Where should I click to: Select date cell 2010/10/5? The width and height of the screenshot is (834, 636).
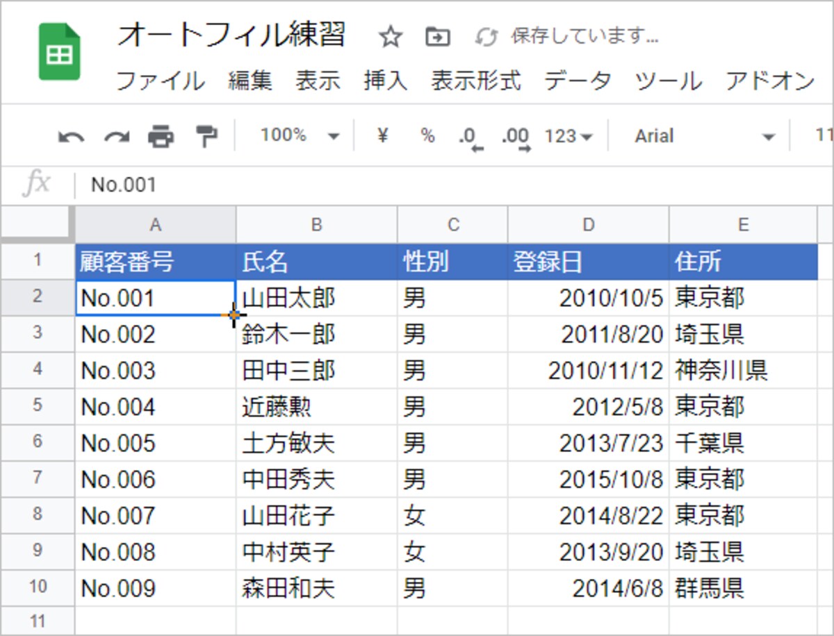tap(588, 298)
